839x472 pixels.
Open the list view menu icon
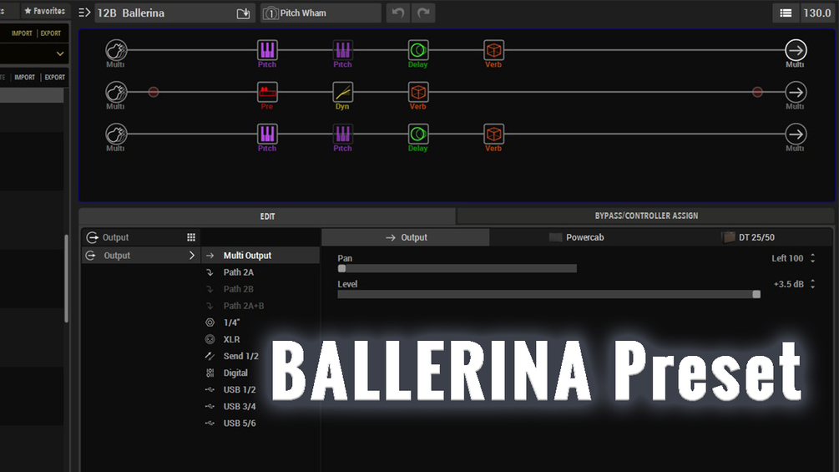786,13
